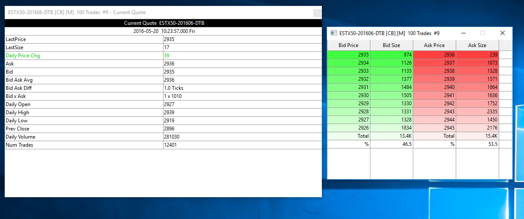This screenshot has height=219, width=524.
Task: Select ask price cell 2945
Action: (434, 128)
